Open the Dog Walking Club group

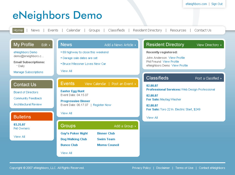coord(74,139)
